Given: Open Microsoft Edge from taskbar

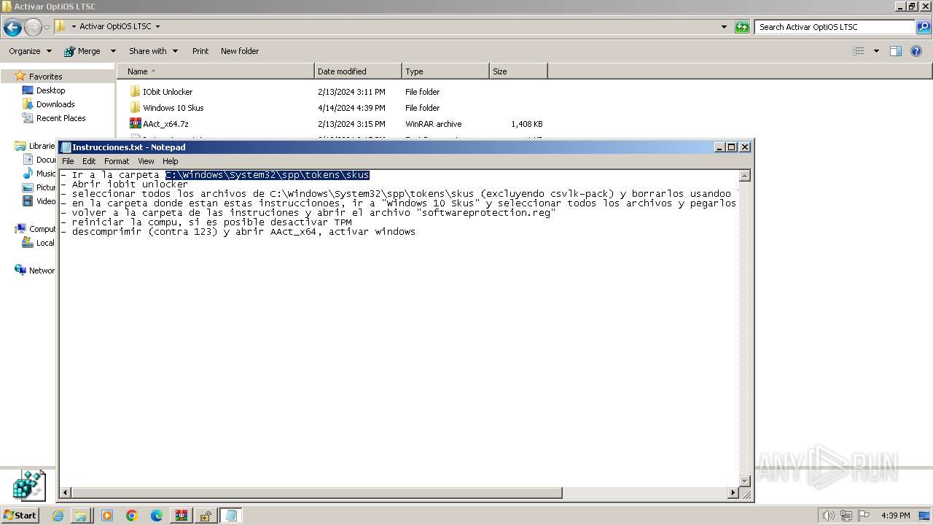Looking at the screenshot, I should (x=157, y=516).
